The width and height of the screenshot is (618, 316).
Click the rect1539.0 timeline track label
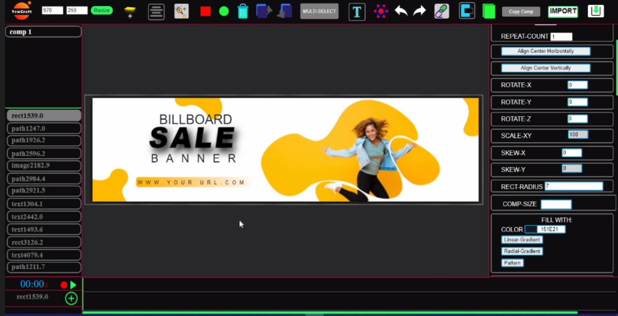pos(32,296)
